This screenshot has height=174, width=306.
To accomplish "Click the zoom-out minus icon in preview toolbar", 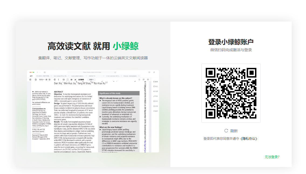I will [x=50, y=79].
